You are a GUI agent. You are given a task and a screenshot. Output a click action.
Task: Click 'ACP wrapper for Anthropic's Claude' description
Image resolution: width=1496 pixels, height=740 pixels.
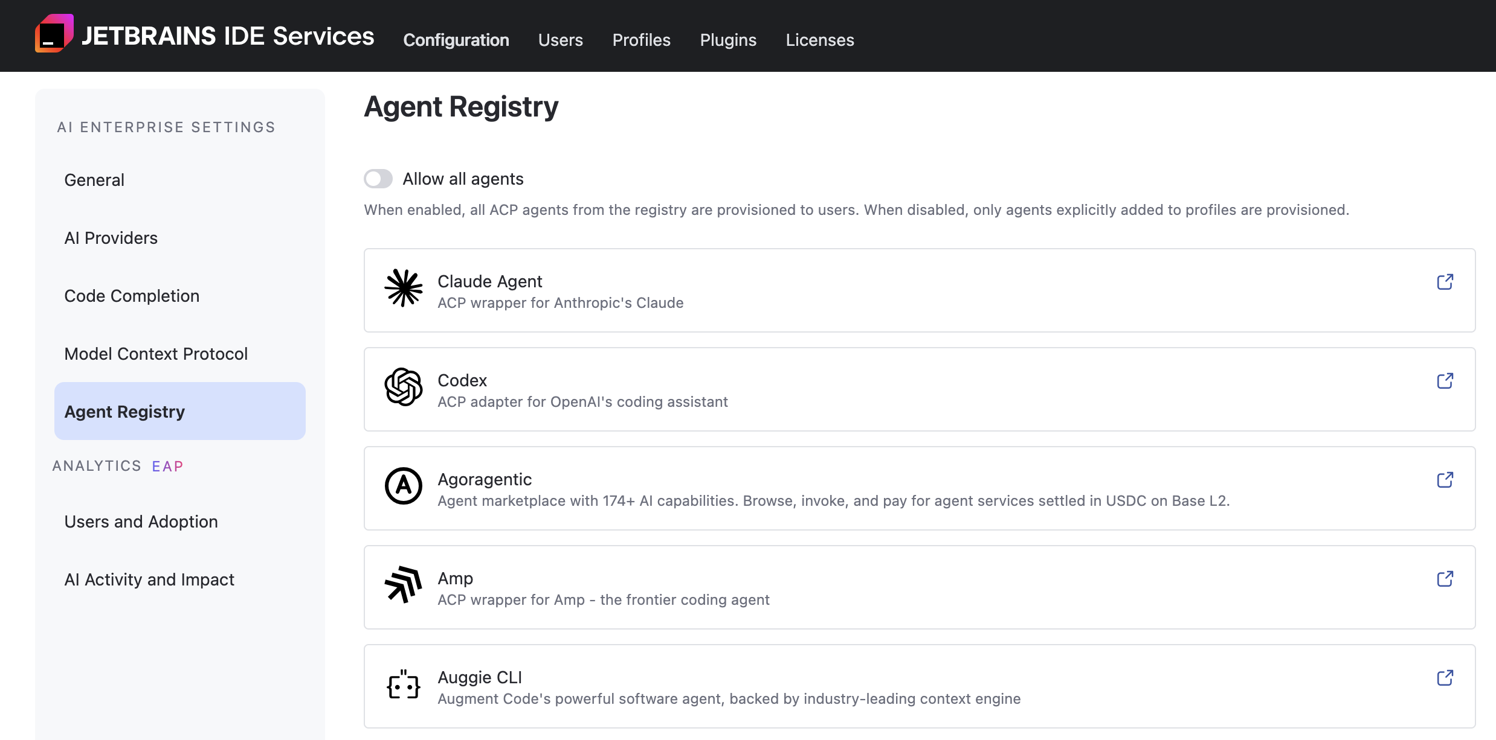[561, 303]
